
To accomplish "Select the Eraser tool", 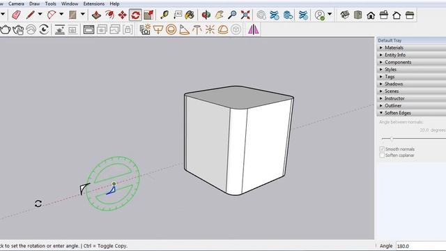I will pos(17,15).
